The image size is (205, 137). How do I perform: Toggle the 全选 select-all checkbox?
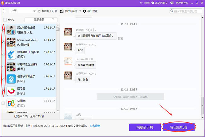tap(5, 20)
